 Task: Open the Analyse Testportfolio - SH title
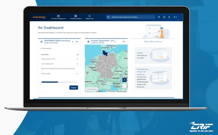[102, 41]
